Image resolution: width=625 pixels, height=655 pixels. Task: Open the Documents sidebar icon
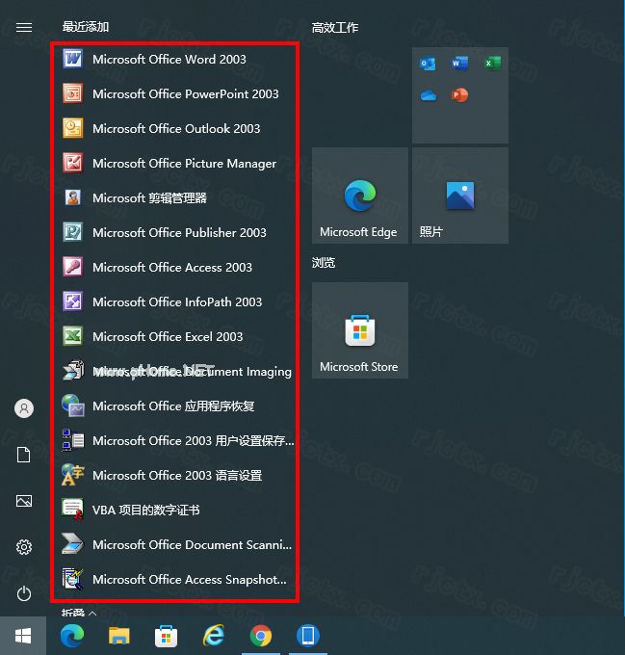24,455
